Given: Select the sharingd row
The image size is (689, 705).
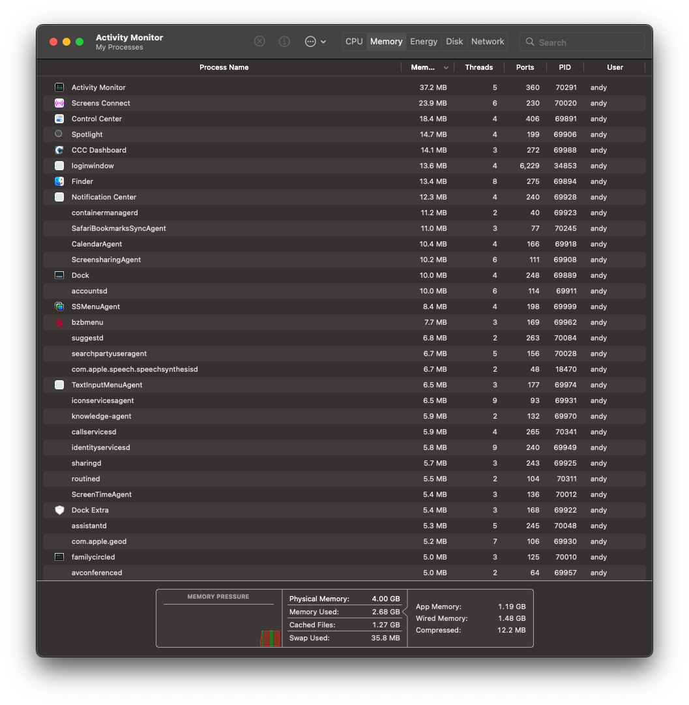Looking at the screenshot, I should pos(344,463).
